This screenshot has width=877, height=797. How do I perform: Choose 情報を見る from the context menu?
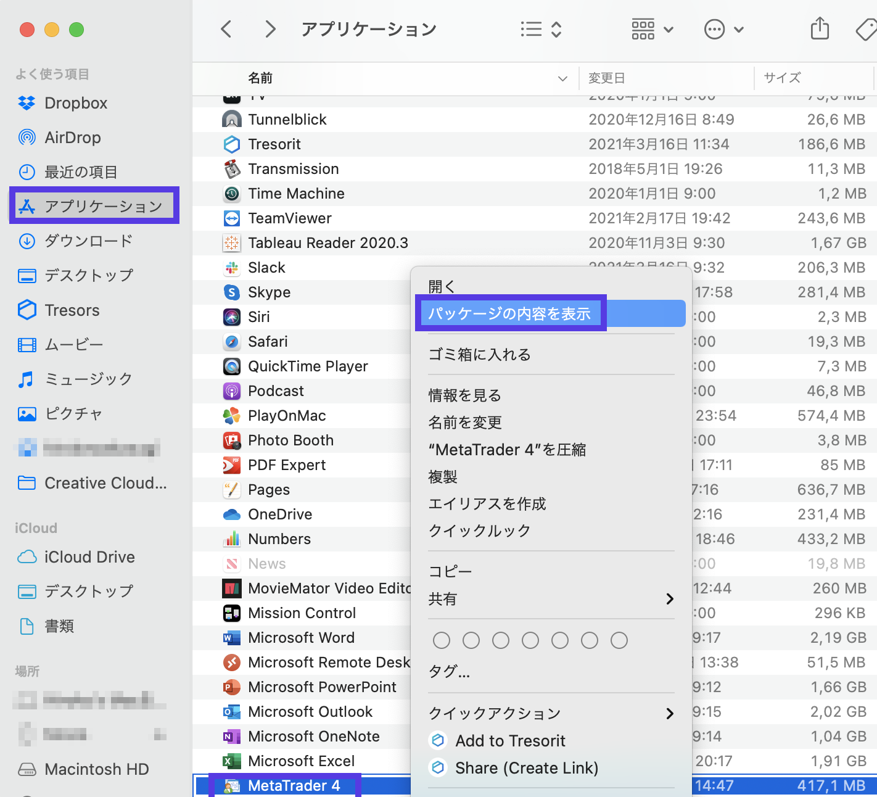[x=465, y=395]
